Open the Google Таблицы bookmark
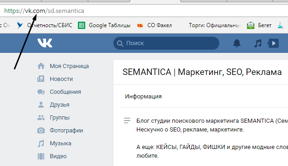Image resolution: width=288 pixels, height=166 pixels. pyautogui.click(x=104, y=25)
